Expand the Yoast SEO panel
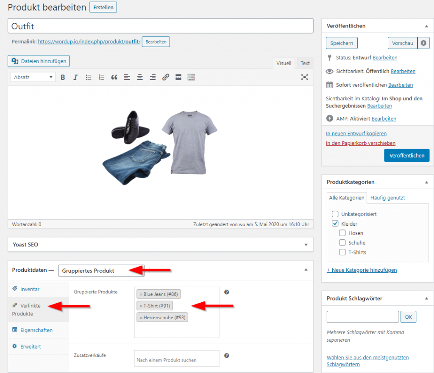Screen dimensions: 434x373 (306, 245)
